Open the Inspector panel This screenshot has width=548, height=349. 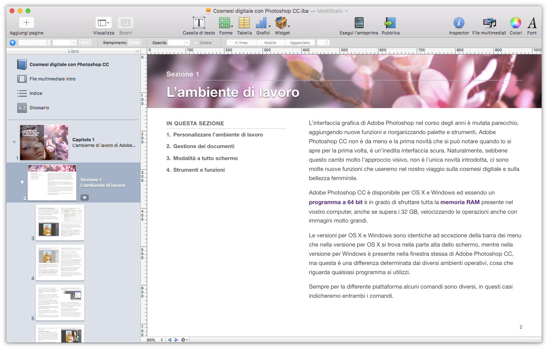tap(459, 23)
